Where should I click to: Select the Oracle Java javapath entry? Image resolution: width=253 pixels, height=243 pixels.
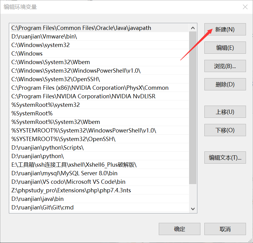(81, 28)
